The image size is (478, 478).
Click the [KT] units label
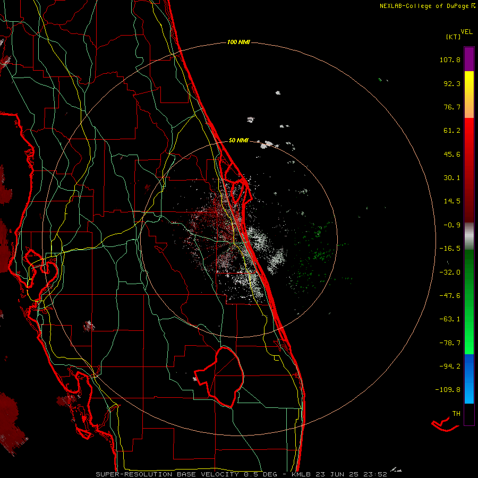pyautogui.click(x=454, y=37)
